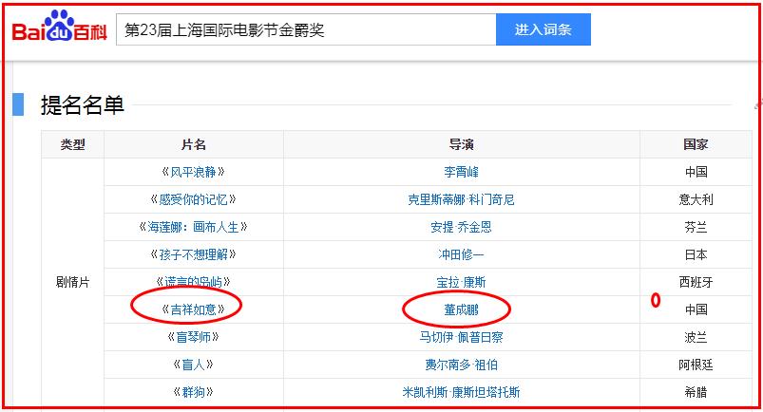Open the film link 《谎言的岛屿》
The width and height of the screenshot is (763, 412).
[193, 282]
